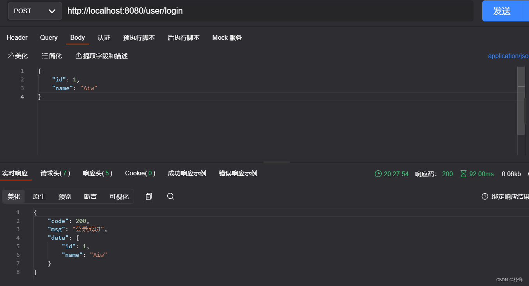529x286 pixels.
Task: Open the 预执行脚本 pre-script tab
Action: [139, 37]
